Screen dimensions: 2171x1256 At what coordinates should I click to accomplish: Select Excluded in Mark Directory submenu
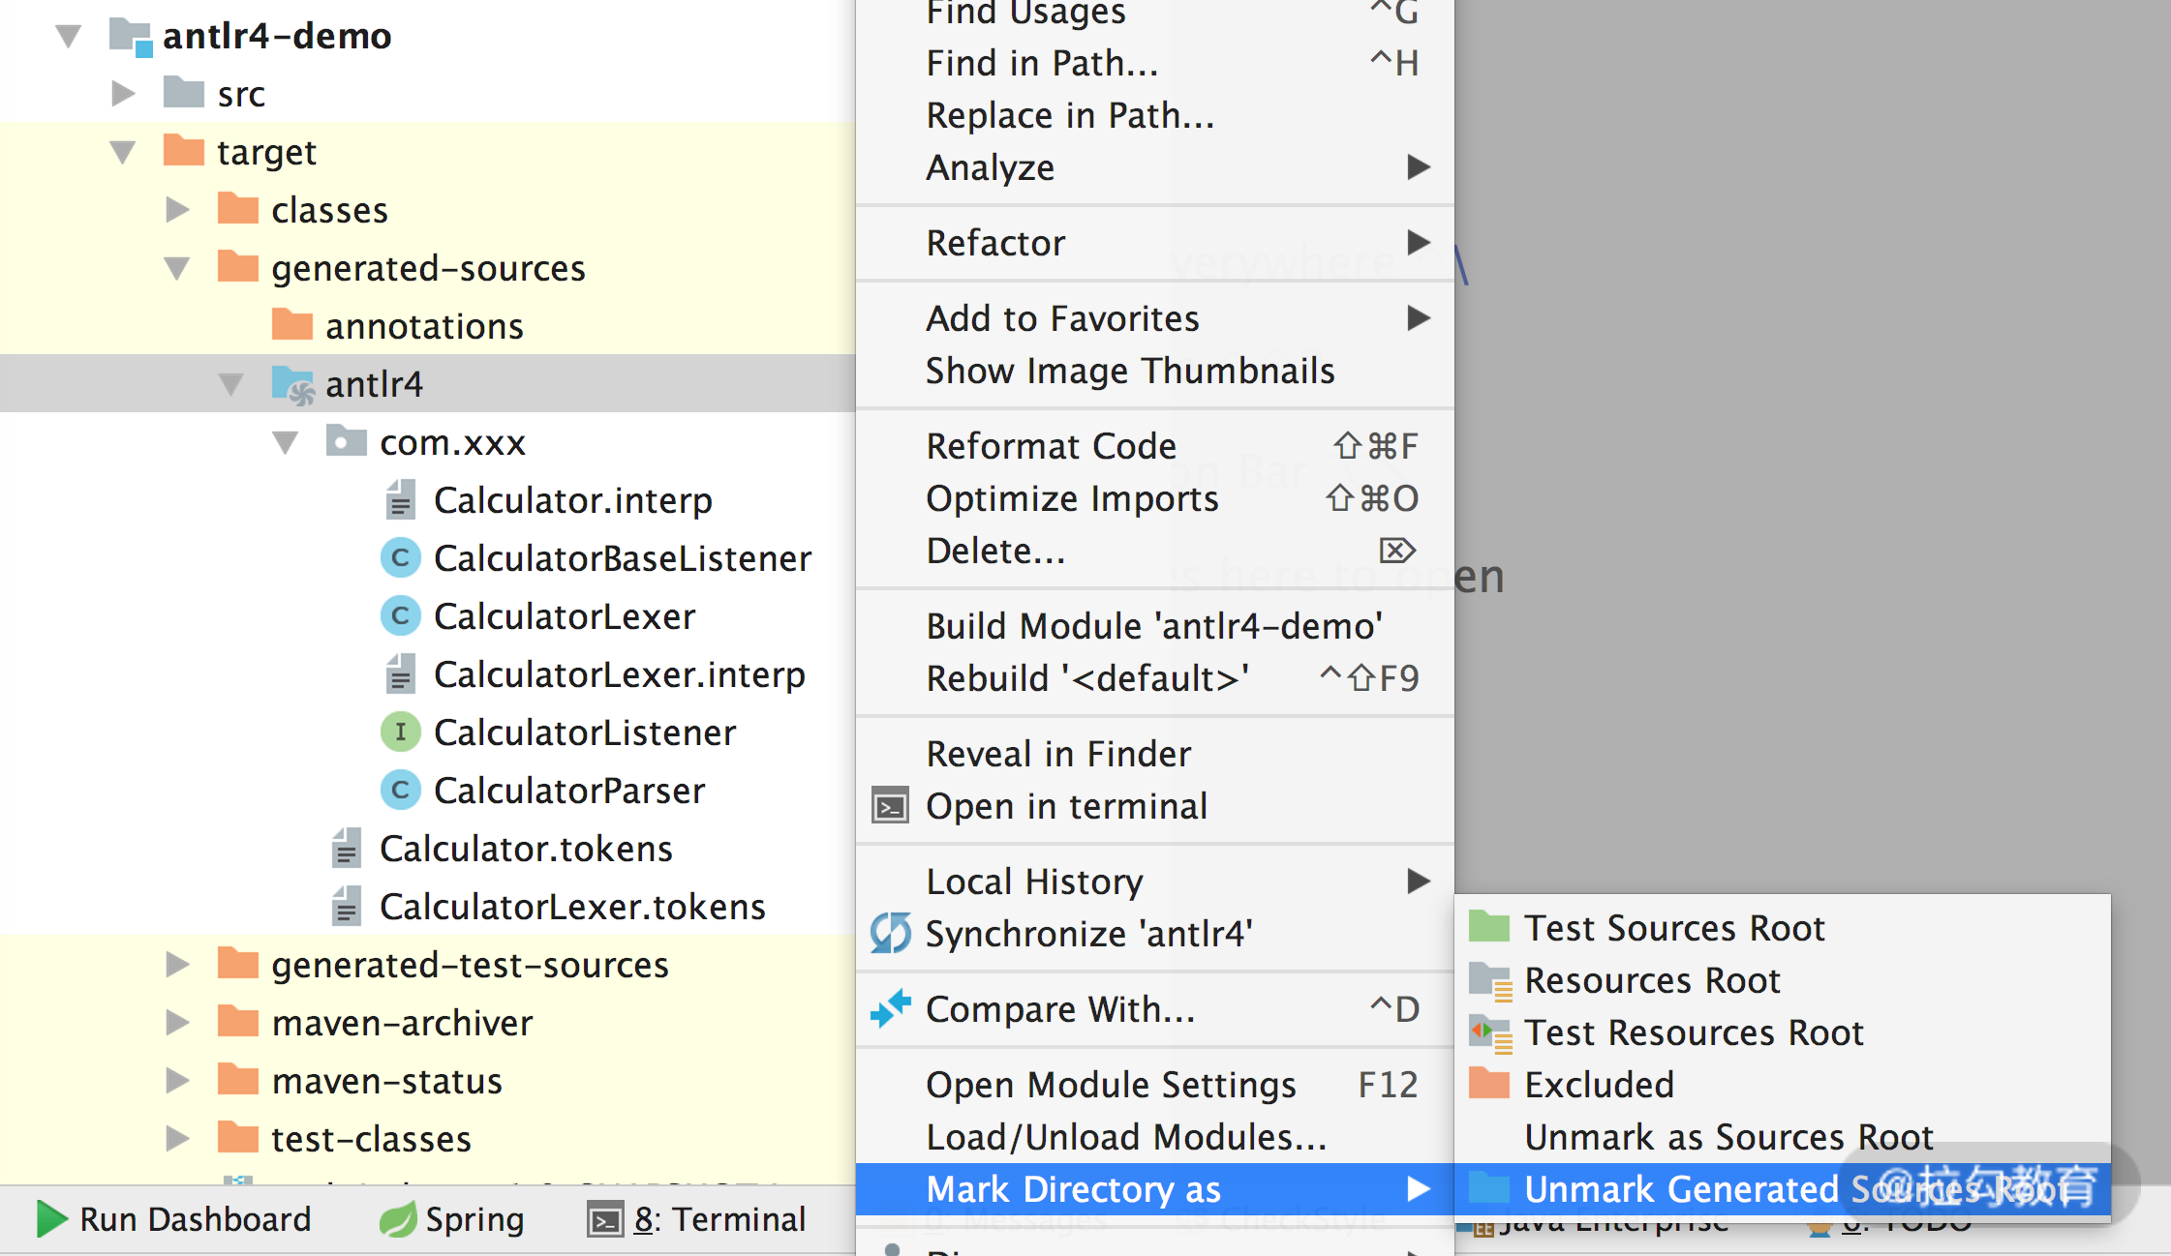coord(1598,1085)
